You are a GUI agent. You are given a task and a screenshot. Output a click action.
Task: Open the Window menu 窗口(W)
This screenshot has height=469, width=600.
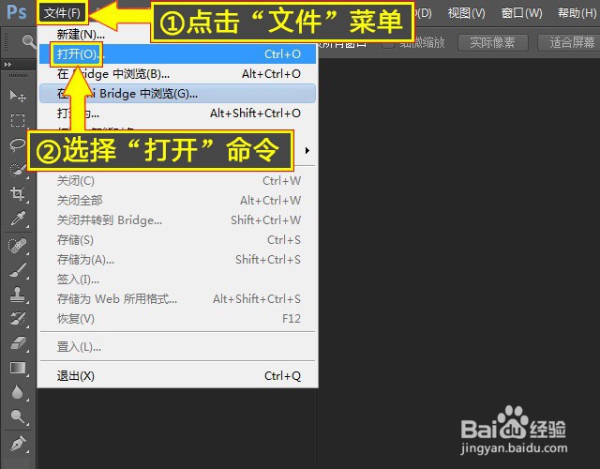(521, 13)
